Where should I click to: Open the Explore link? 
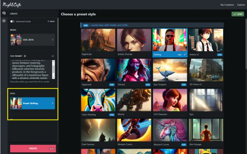coord(241,5)
